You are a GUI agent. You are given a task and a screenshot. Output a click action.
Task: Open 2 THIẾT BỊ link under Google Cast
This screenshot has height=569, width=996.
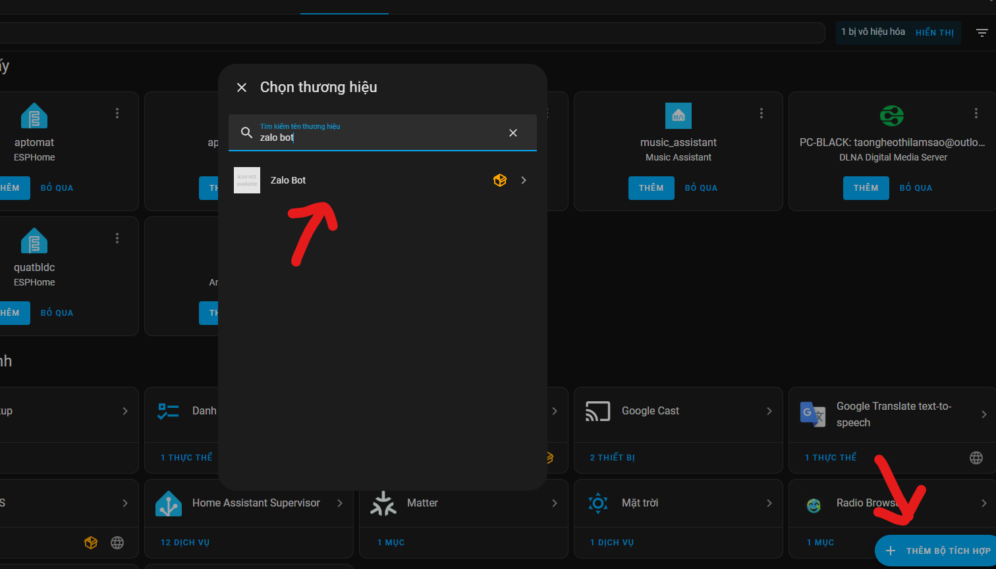612,457
